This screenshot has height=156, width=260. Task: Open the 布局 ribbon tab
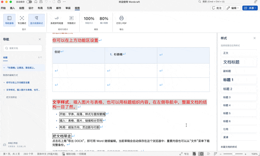click(40, 8)
